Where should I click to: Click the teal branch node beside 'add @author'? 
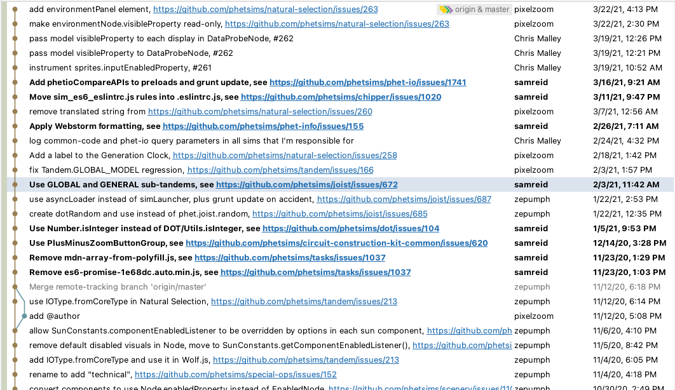24,316
